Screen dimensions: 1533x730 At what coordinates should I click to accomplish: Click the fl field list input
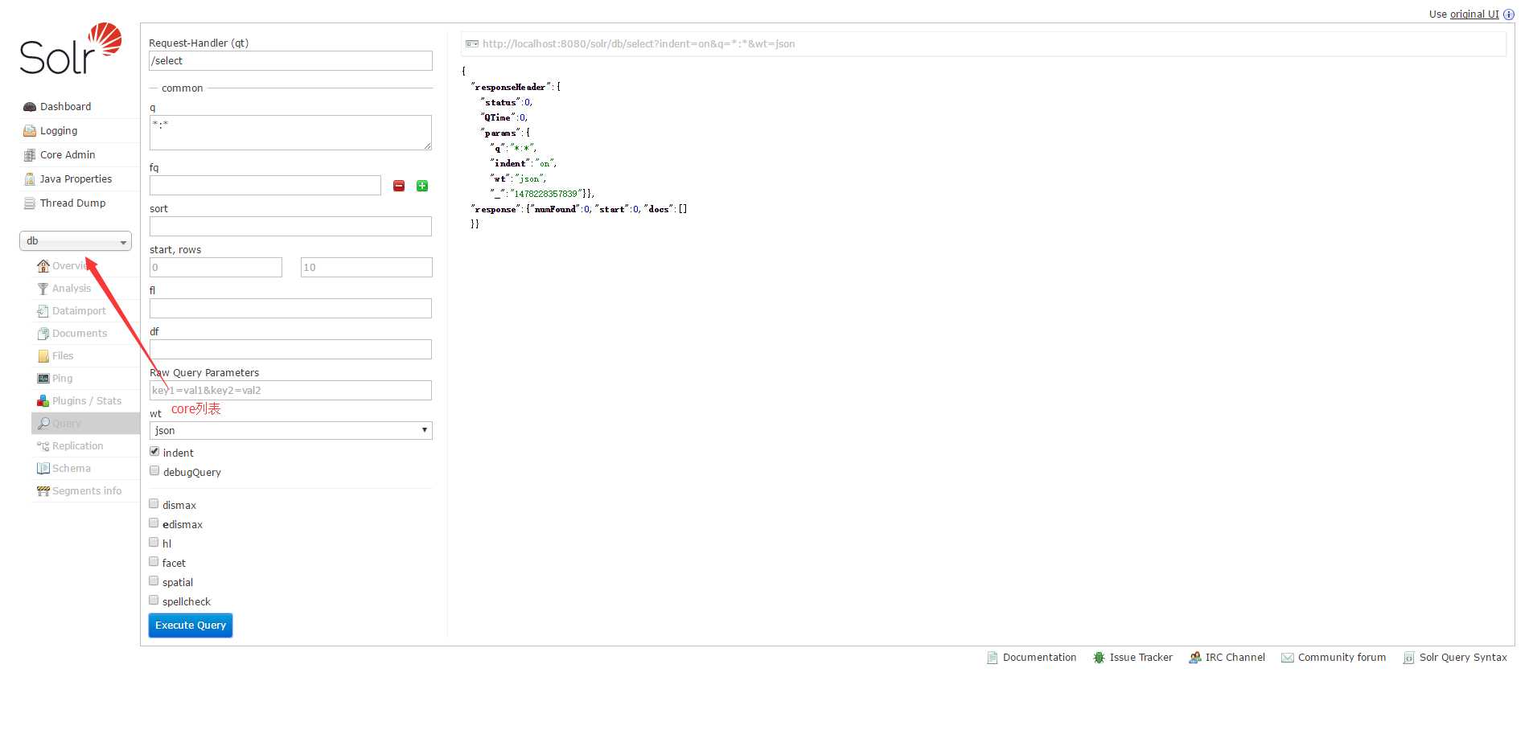pos(291,309)
